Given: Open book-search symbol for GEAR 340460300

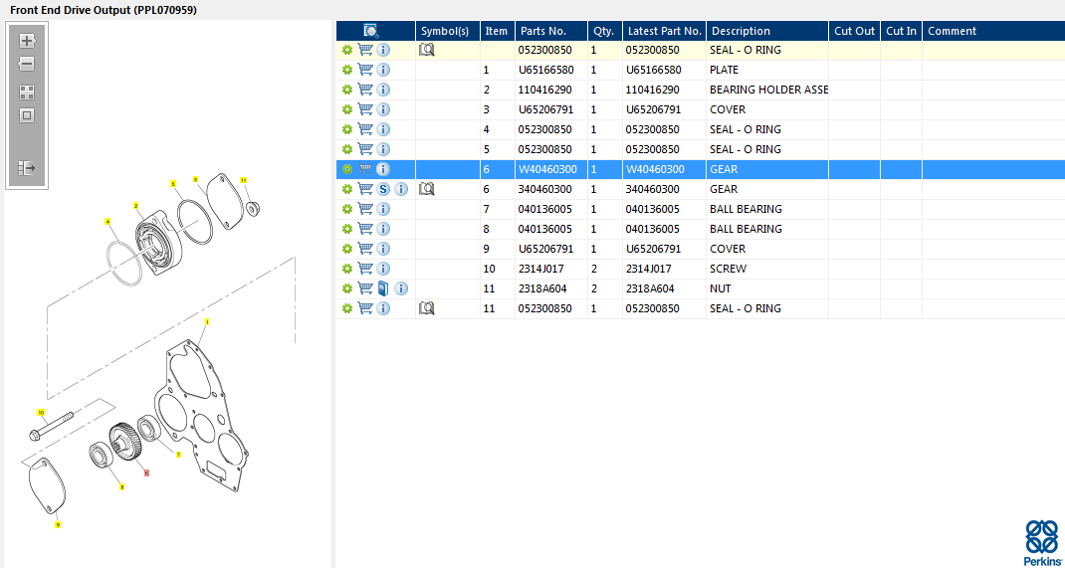Looking at the screenshot, I should [x=427, y=189].
